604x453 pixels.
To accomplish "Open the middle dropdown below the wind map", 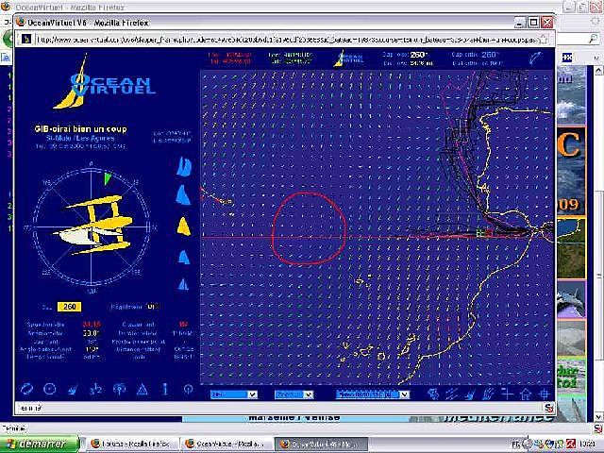I will coord(294,394).
